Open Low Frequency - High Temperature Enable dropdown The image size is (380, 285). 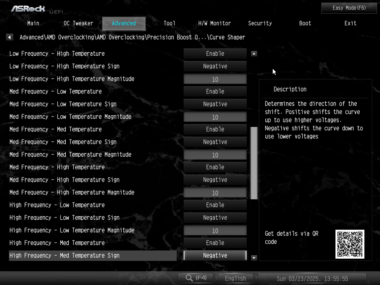click(x=215, y=53)
